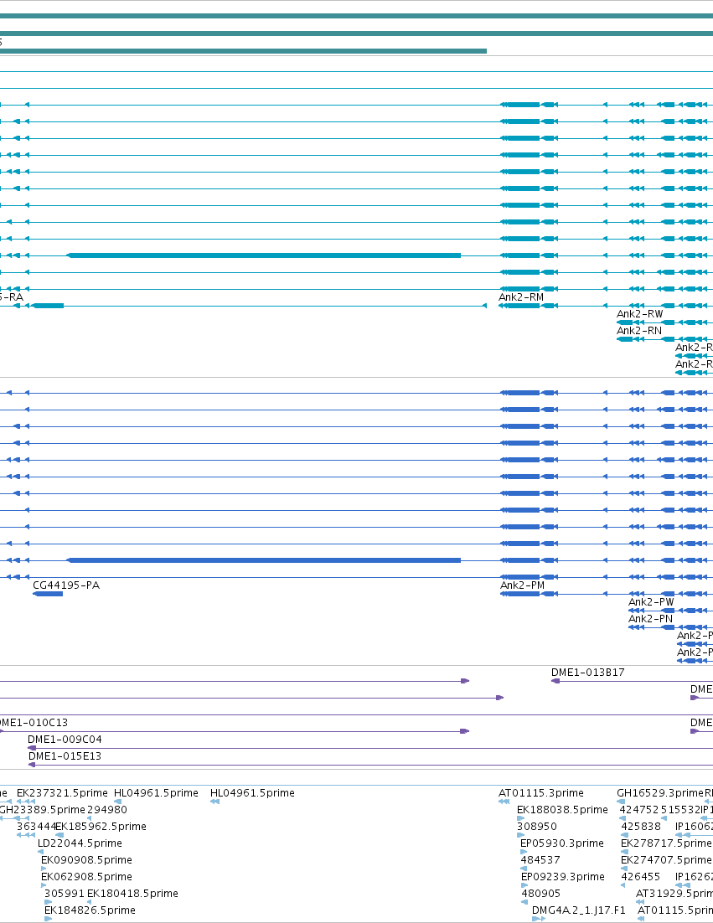Open the GH16529.3prime EST label
Viewport: 713px width, 923px height.
660,793
